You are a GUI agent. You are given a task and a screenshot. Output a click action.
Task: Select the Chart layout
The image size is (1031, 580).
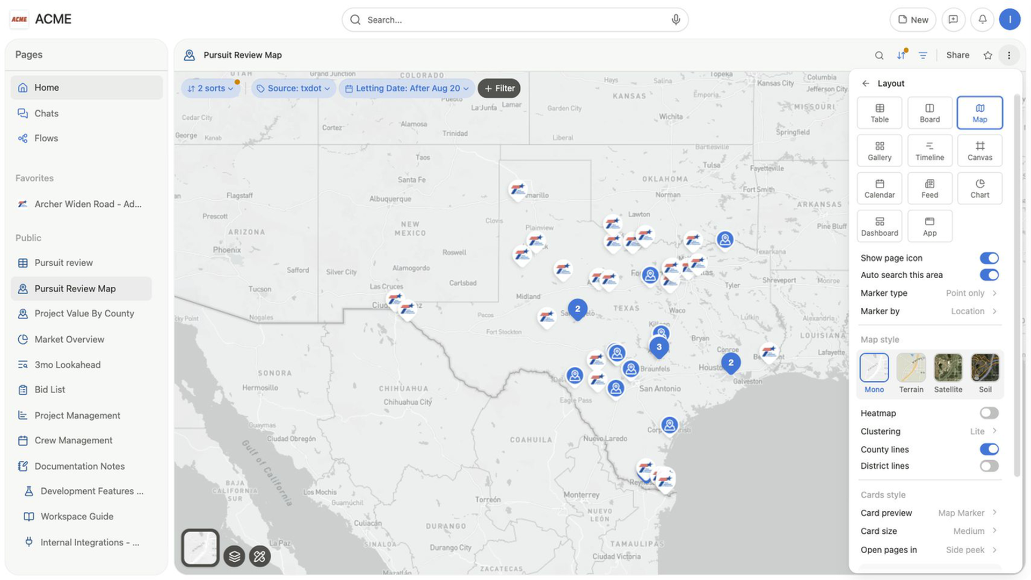tap(980, 189)
